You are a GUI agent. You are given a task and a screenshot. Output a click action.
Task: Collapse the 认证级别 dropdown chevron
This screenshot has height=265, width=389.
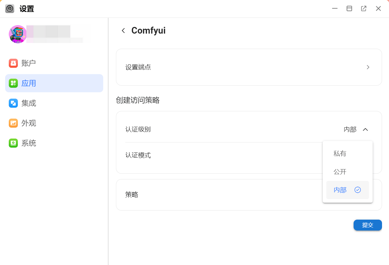tap(365, 129)
